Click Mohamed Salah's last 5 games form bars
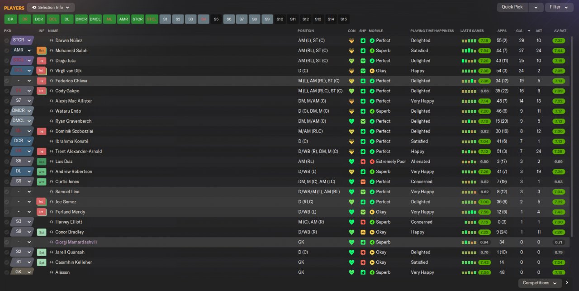The image size is (579, 291). pos(469,51)
